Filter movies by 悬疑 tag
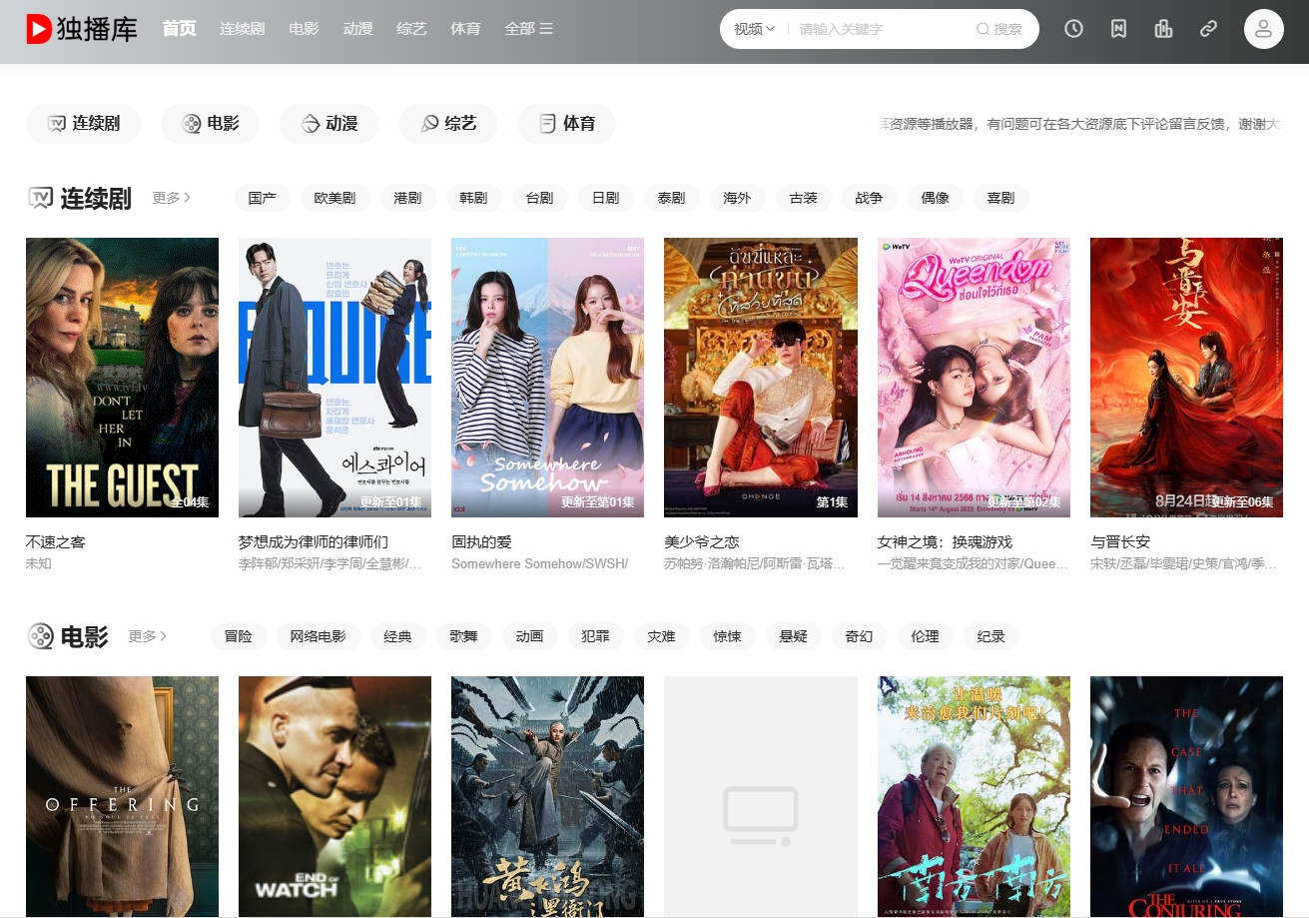Viewport: 1309px width, 918px height. (793, 636)
